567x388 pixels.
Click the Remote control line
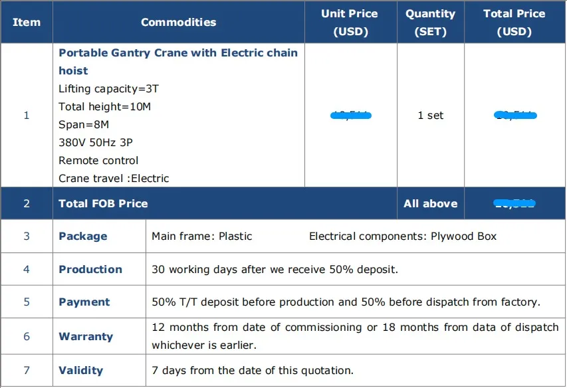pos(98,160)
